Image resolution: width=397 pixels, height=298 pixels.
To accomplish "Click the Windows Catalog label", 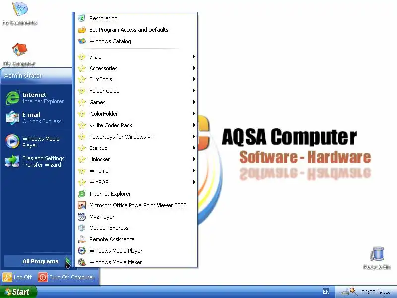I will (110, 41).
